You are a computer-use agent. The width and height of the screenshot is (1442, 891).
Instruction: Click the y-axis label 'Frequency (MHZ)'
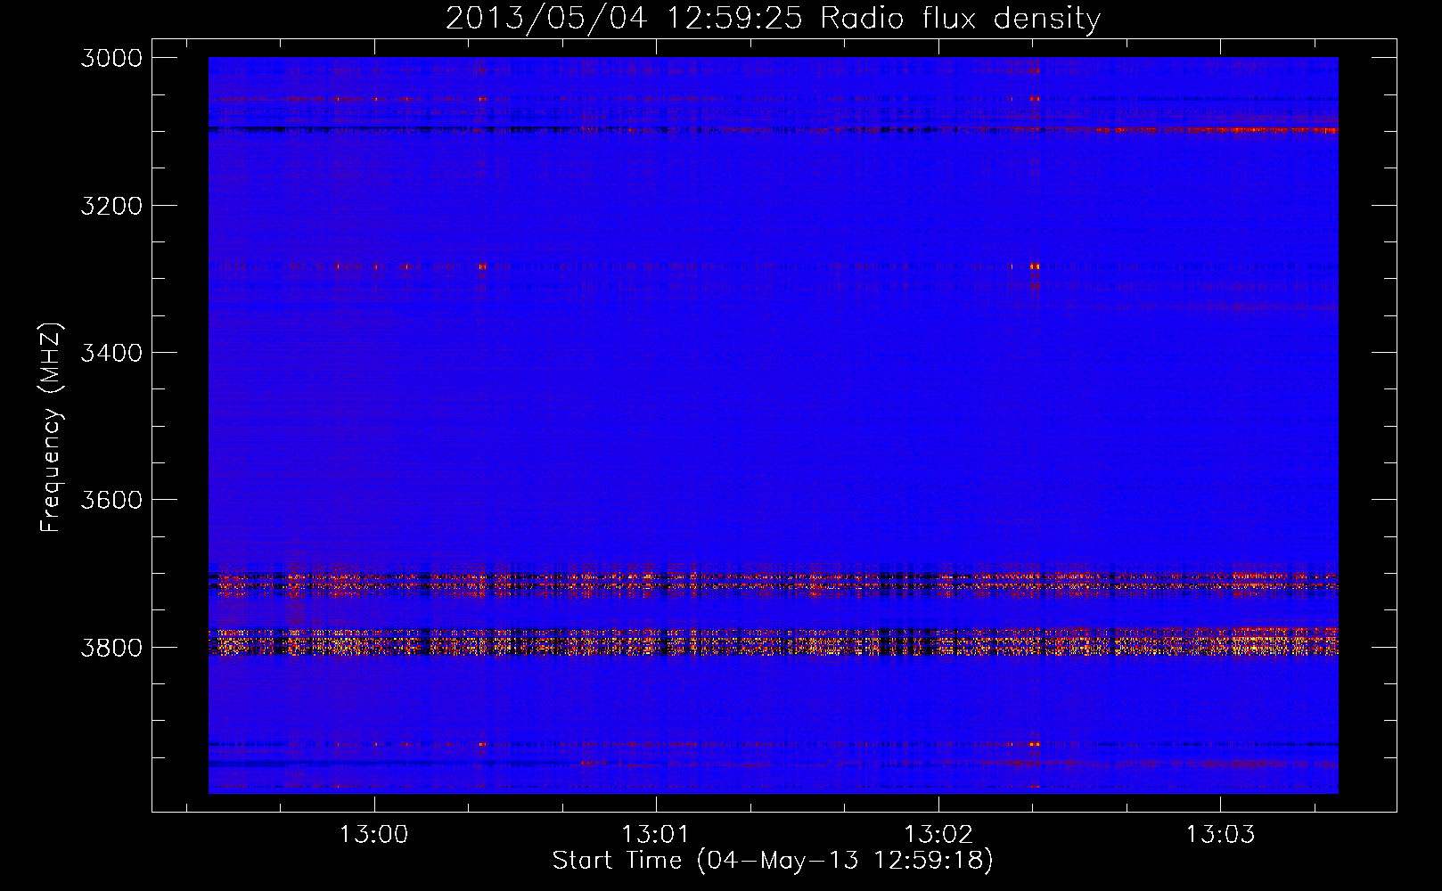point(52,428)
